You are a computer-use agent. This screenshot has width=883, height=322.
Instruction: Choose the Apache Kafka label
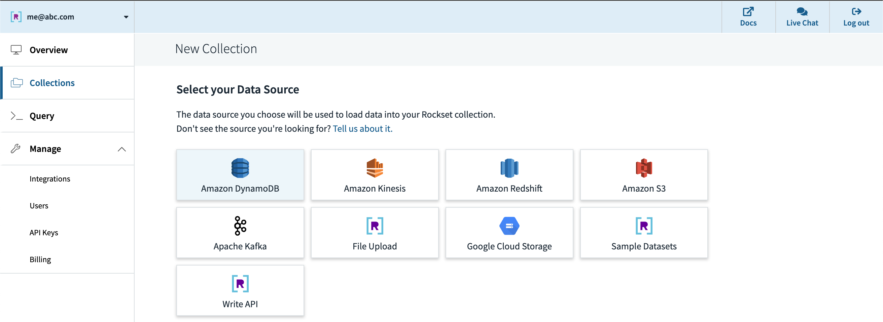point(240,246)
